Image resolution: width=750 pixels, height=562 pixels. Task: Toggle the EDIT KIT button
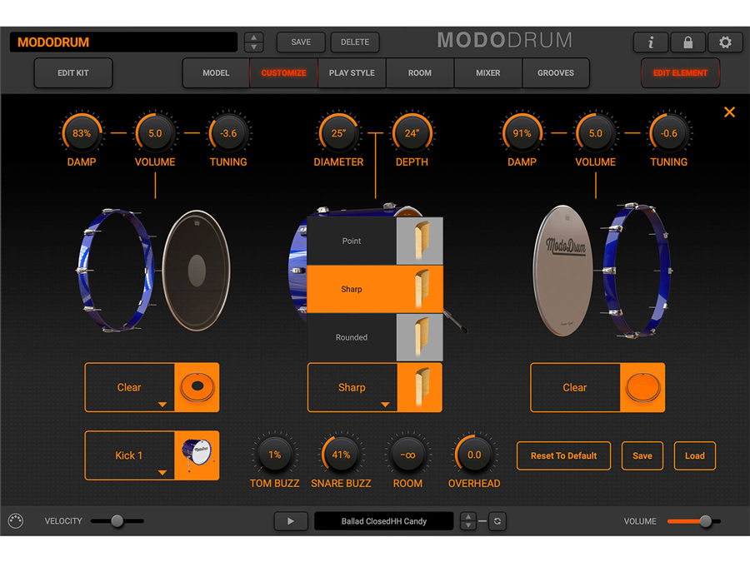click(73, 73)
